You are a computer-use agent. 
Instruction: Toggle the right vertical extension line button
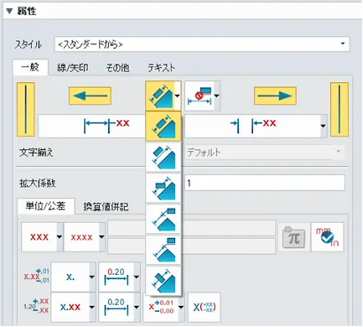pos(339,109)
